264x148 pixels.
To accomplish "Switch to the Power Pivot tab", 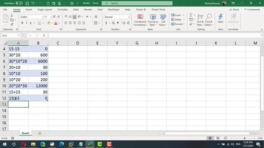I will 158,9.
